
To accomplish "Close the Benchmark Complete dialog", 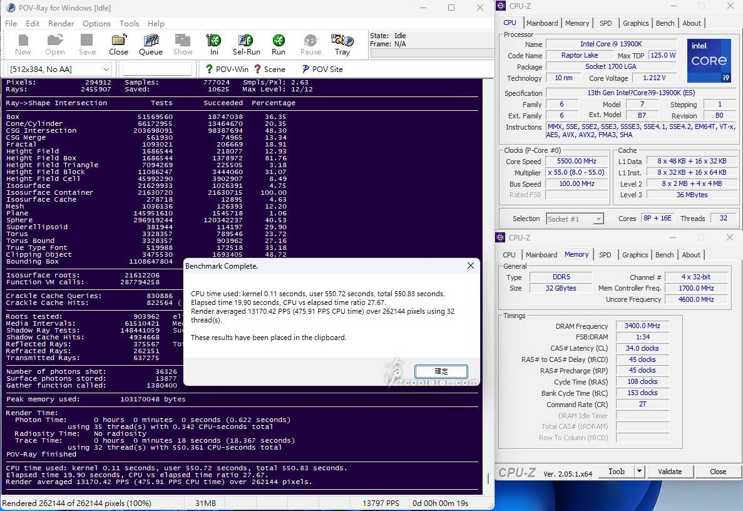I will [x=471, y=266].
